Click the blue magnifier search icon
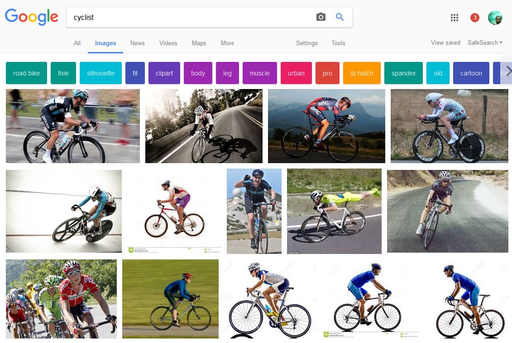This screenshot has width=512, height=343. [340, 17]
